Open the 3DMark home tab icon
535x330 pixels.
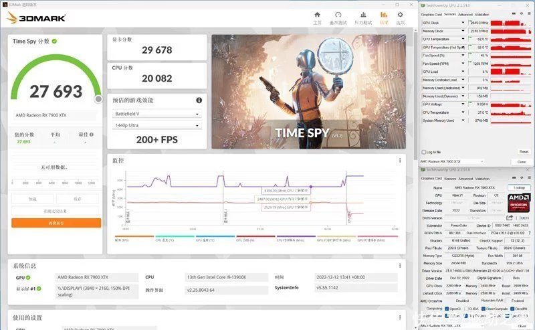317,15
